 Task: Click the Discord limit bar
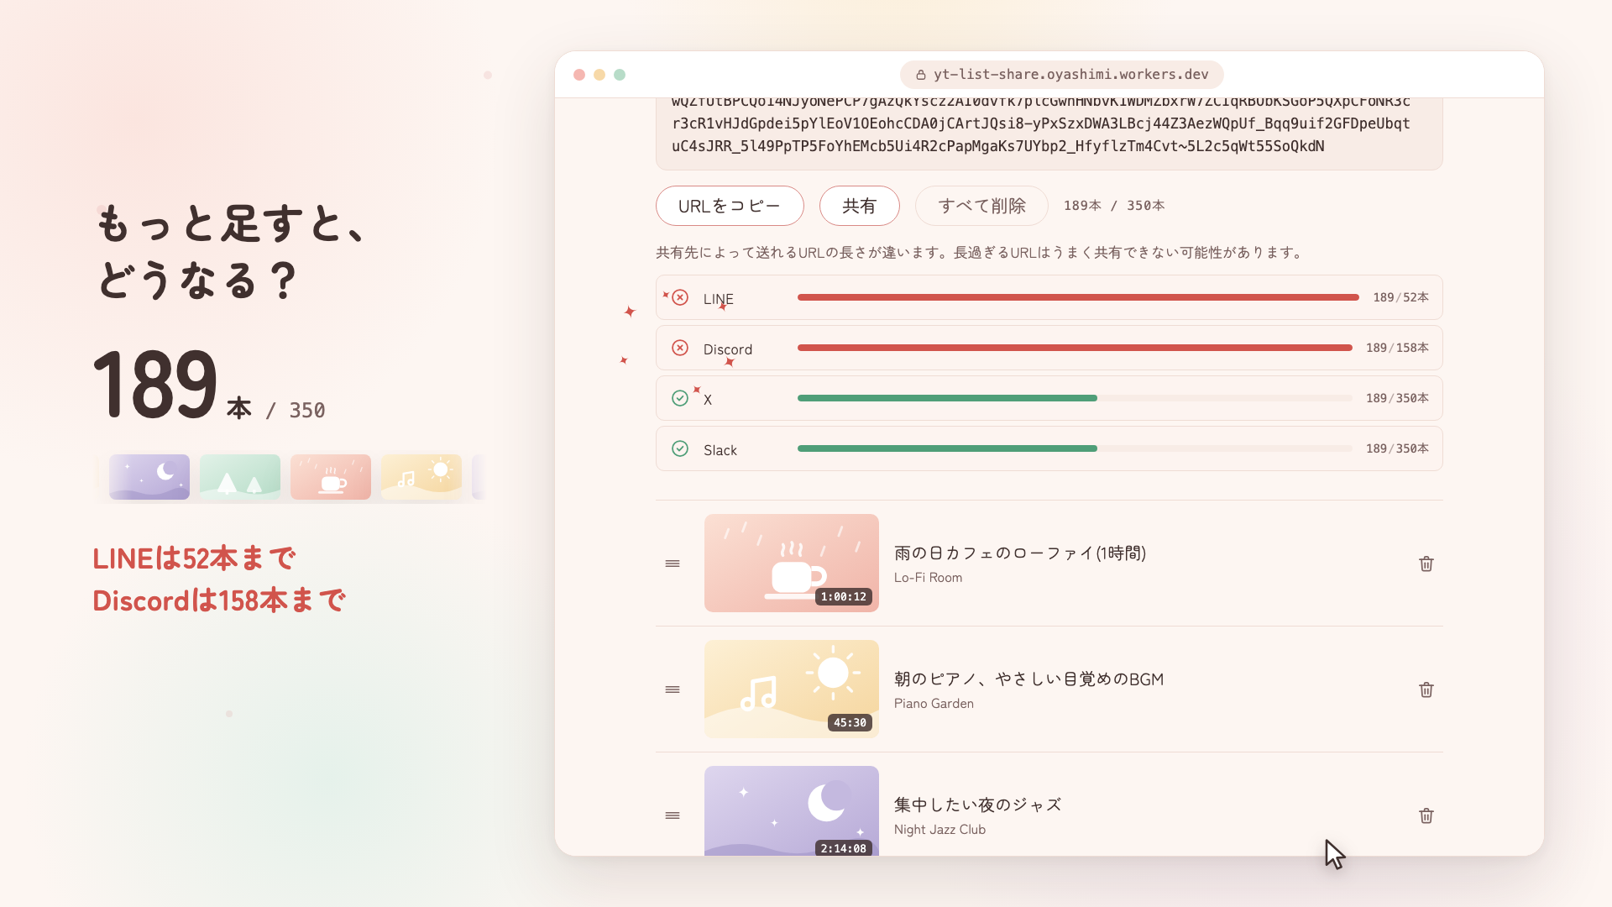pyautogui.click(x=1075, y=348)
